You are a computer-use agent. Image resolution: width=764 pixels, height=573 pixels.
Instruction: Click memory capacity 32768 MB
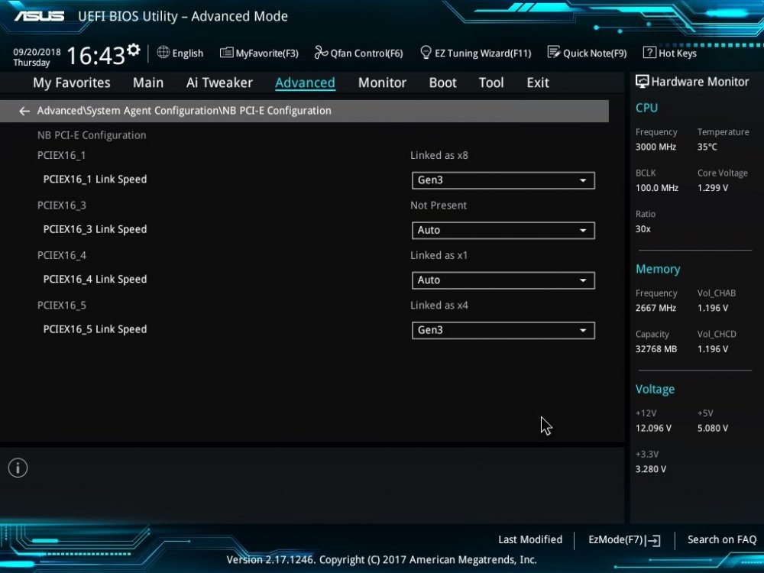coord(656,349)
